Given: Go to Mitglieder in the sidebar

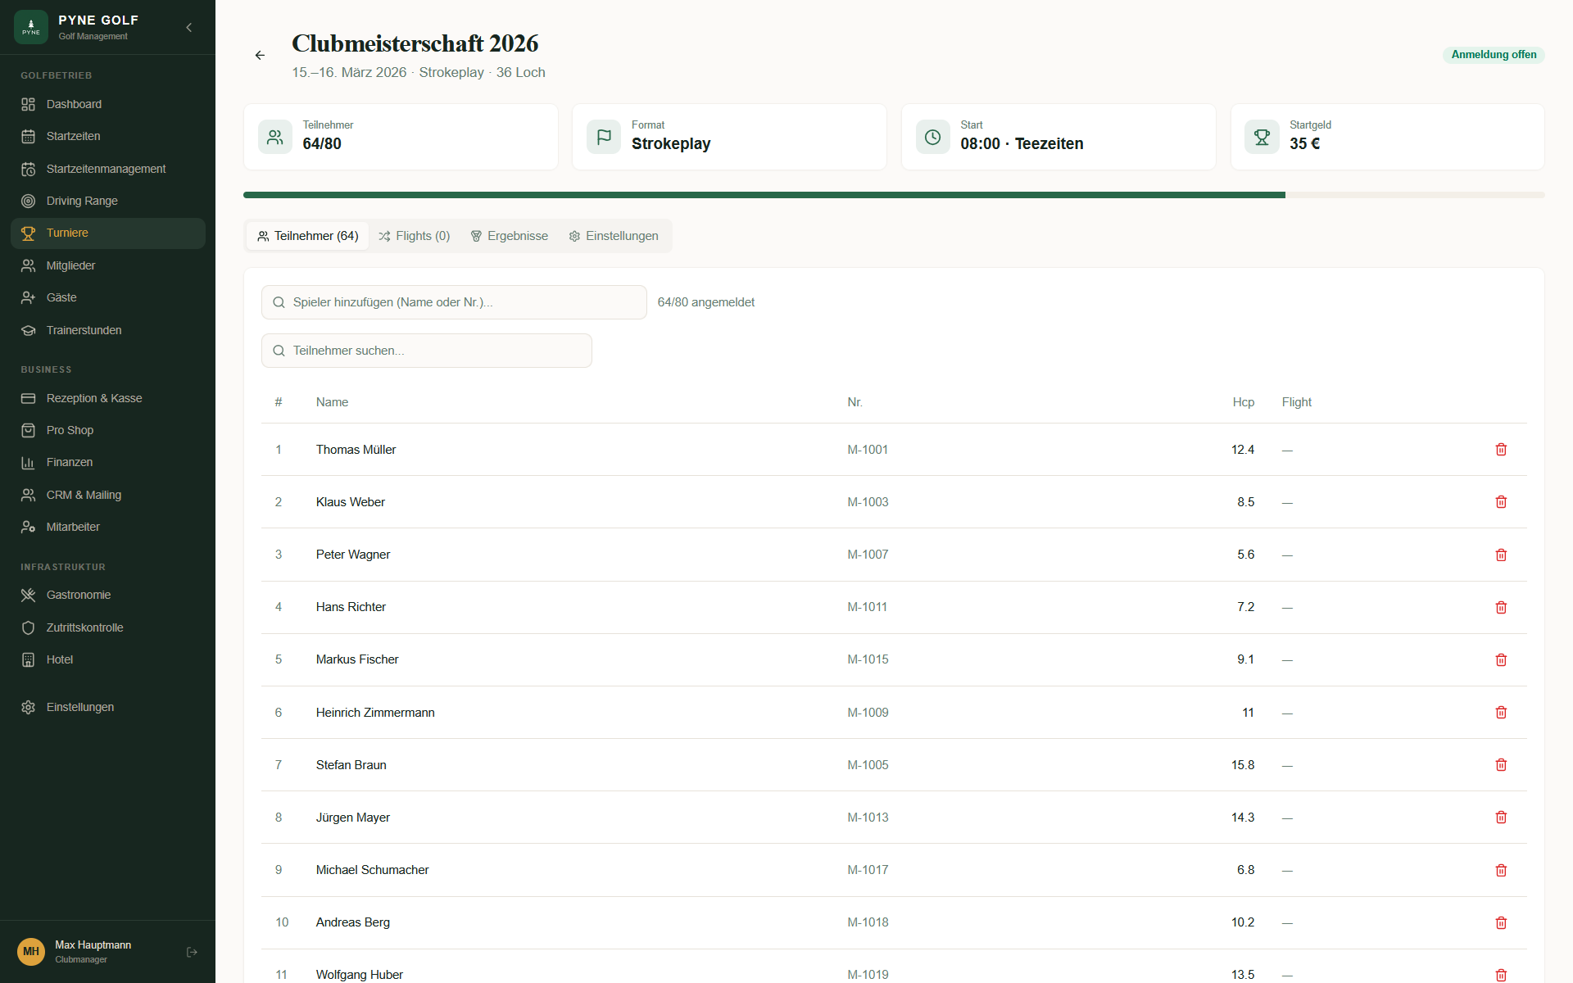Looking at the screenshot, I should [70, 265].
